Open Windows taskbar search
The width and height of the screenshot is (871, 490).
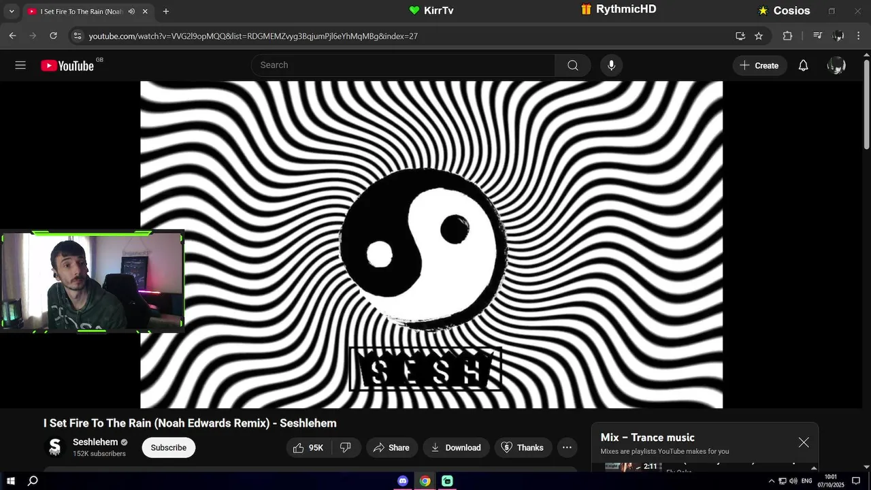click(33, 481)
